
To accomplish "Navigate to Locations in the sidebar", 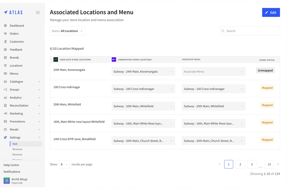I will 16,65.
